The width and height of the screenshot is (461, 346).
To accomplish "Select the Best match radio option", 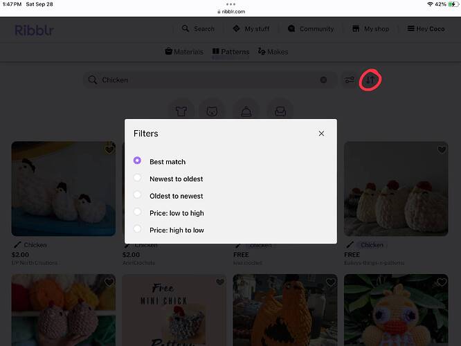I will [x=137, y=161].
